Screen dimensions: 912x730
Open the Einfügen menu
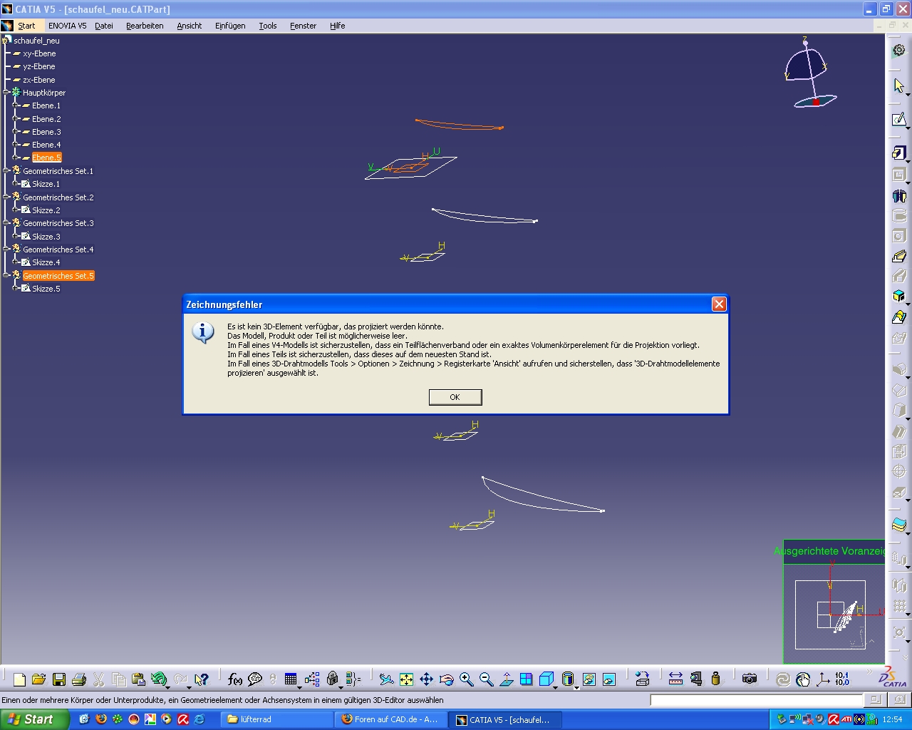pyautogui.click(x=230, y=26)
